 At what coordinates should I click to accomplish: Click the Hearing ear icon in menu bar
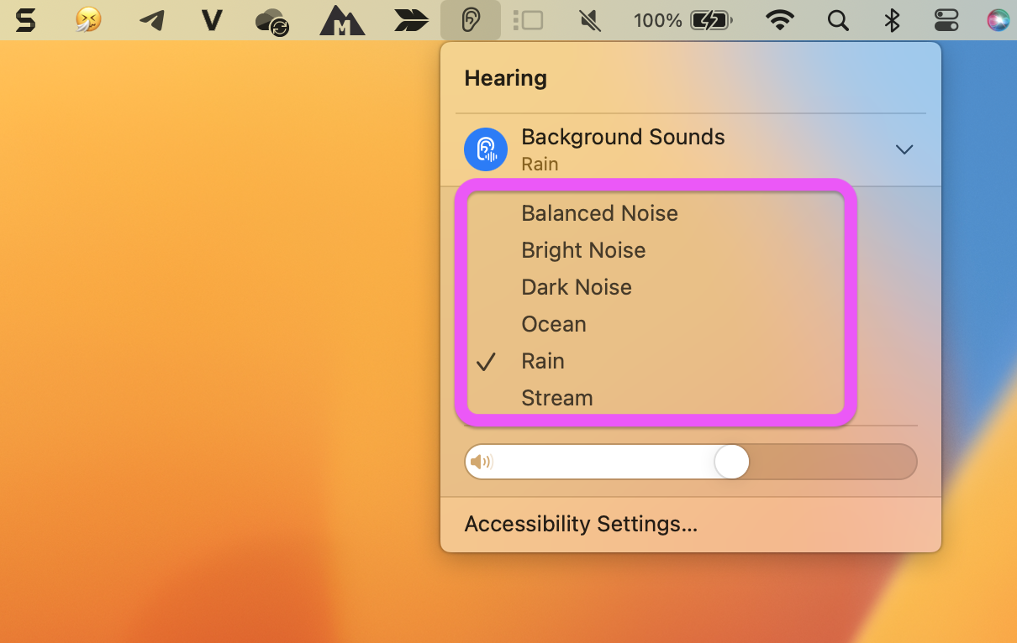[x=471, y=20]
